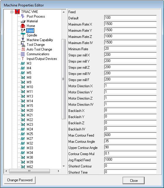Click the M3 code icon
Screen dimensions: 164x188
(23, 63)
